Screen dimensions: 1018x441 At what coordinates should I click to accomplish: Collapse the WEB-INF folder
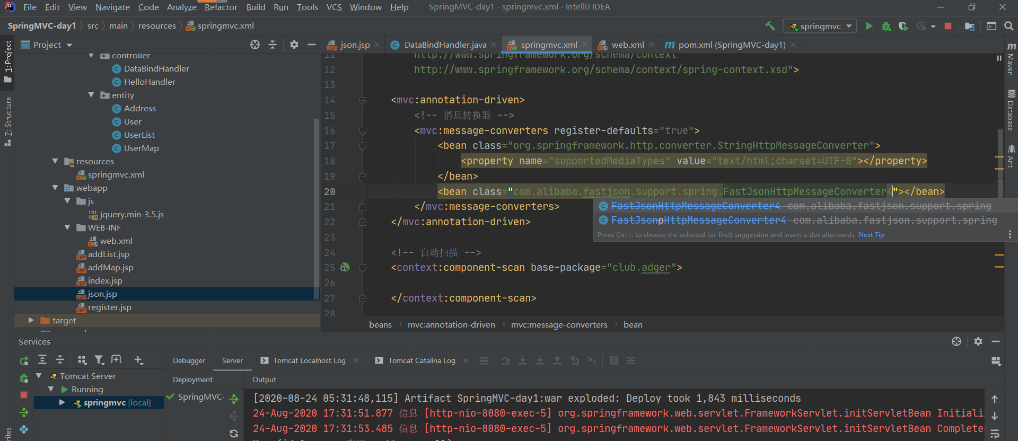67,227
